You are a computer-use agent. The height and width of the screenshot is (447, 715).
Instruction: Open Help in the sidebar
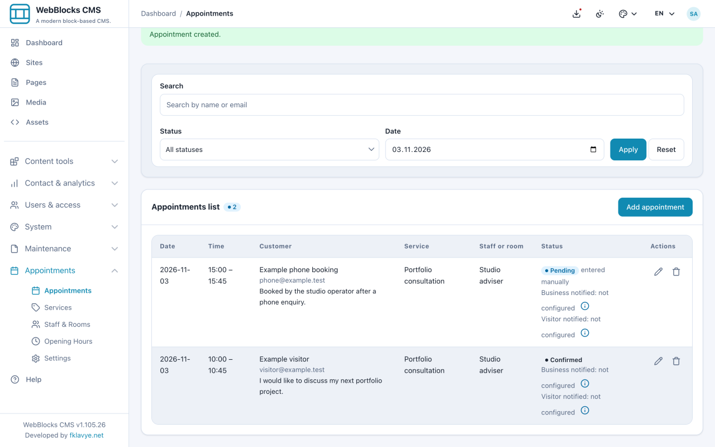point(64,379)
